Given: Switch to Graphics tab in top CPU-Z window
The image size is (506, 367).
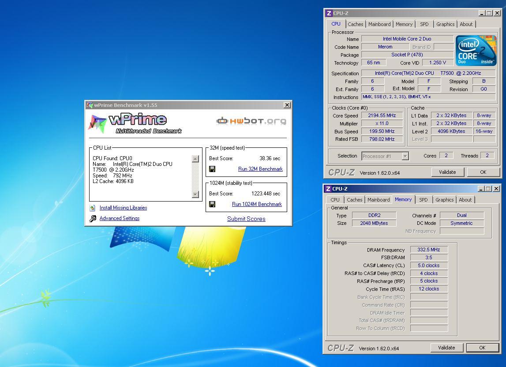Looking at the screenshot, I should (x=445, y=24).
